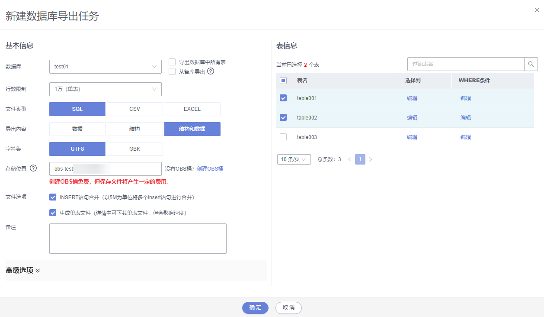Open the 10 条/页 page size dropdown
Viewport: 544px width, 317px height.
point(294,159)
